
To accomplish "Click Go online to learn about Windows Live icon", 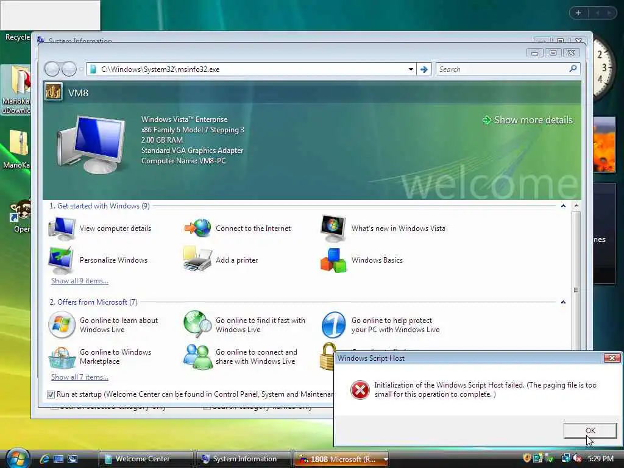I will [62, 325].
